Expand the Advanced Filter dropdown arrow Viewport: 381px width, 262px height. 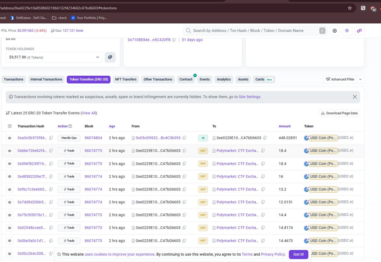click(x=361, y=79)
